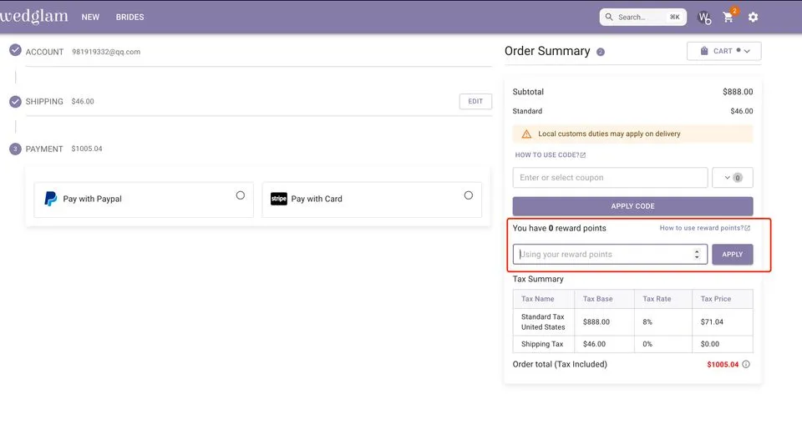
Task: Open the settings gear icon
Action: tap(753, 18)
